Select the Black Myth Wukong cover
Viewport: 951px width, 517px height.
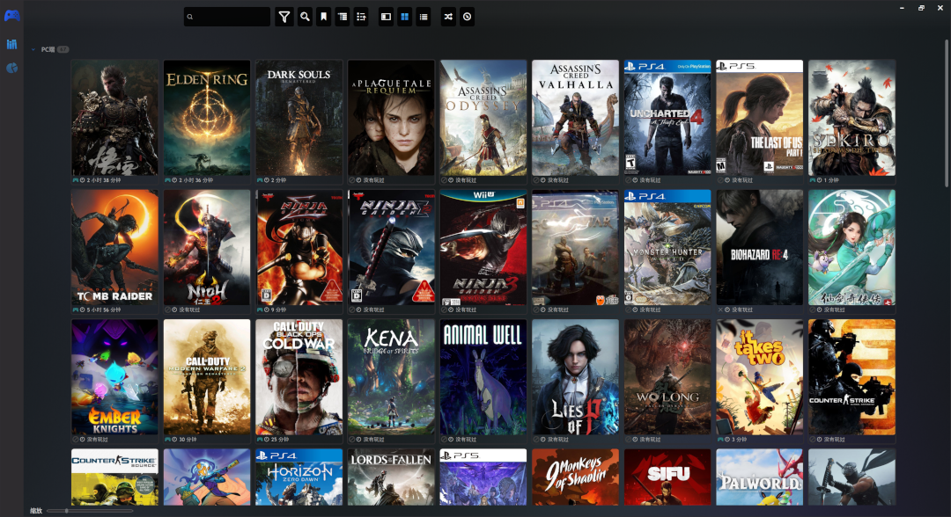point(114,118)
